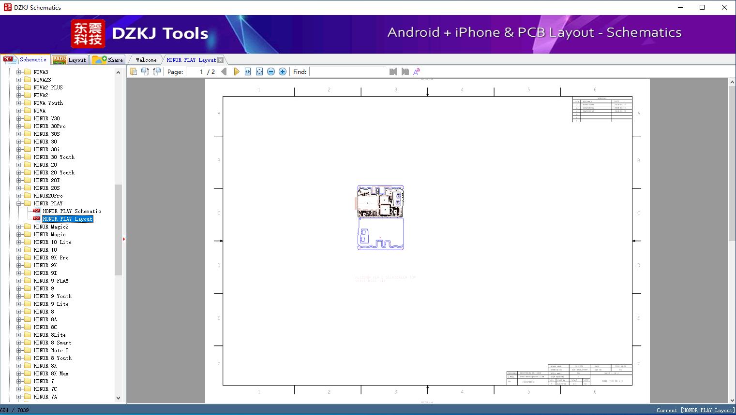Find next match binoculars icon
This screenshot has height=415, width=736.
click(405, 72)
